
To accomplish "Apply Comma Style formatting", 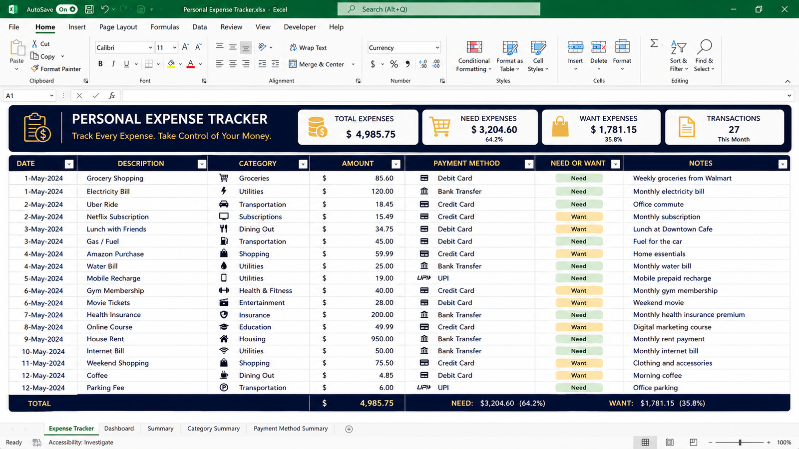I will point(407,64).
